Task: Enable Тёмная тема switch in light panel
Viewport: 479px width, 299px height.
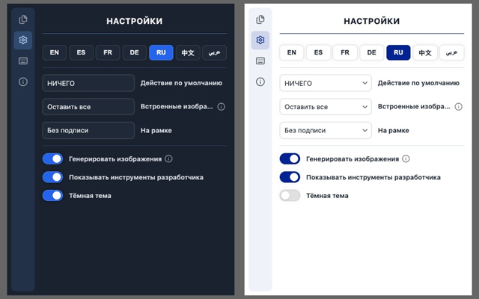Action: tap(290, 196)
